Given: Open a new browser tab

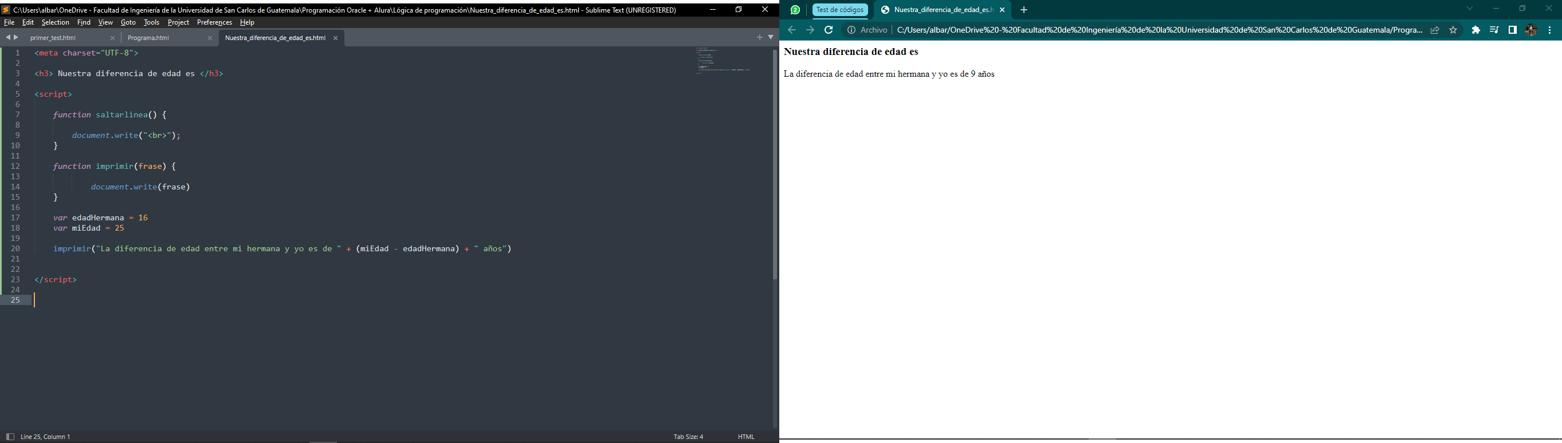Looking at the screenshot, I should 1024,10.
